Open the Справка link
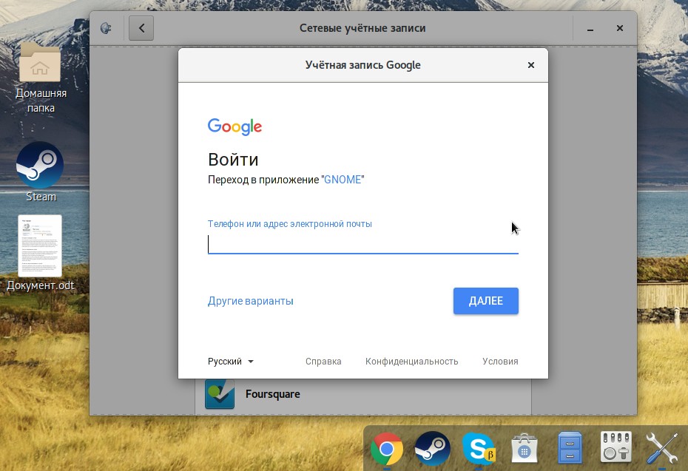Image resolution: width=688 pixels, height=471 pixels. click(x=323, y=362)
